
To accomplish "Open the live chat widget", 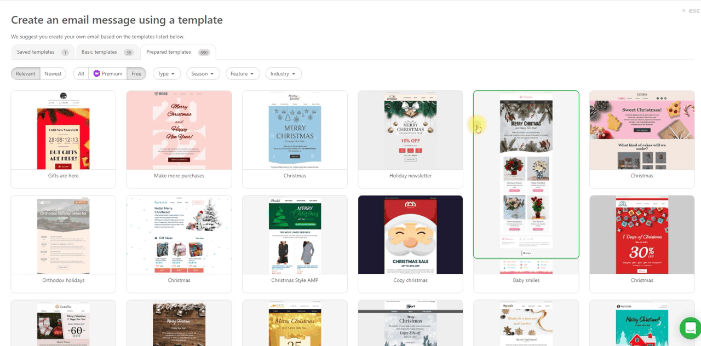I will click(x=690, y=328).
